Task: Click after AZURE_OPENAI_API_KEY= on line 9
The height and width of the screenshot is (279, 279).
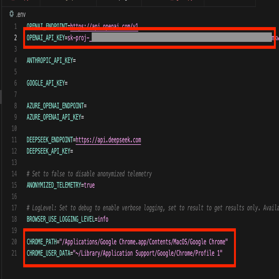Action: [84, 117]
